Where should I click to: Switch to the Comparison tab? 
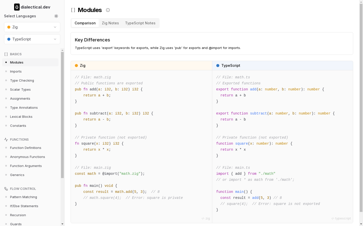85,23
